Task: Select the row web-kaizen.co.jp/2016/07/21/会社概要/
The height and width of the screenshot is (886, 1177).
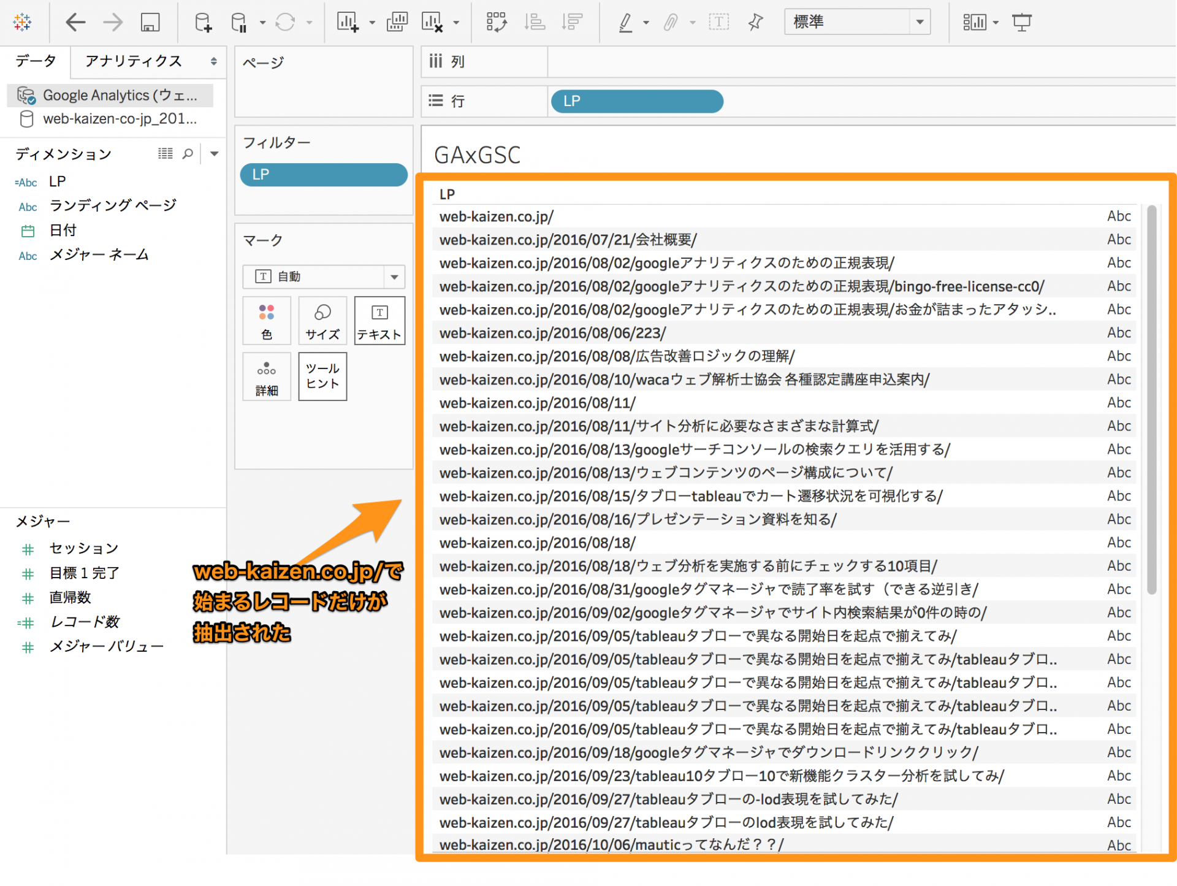Action: click(x=784, y=240)
